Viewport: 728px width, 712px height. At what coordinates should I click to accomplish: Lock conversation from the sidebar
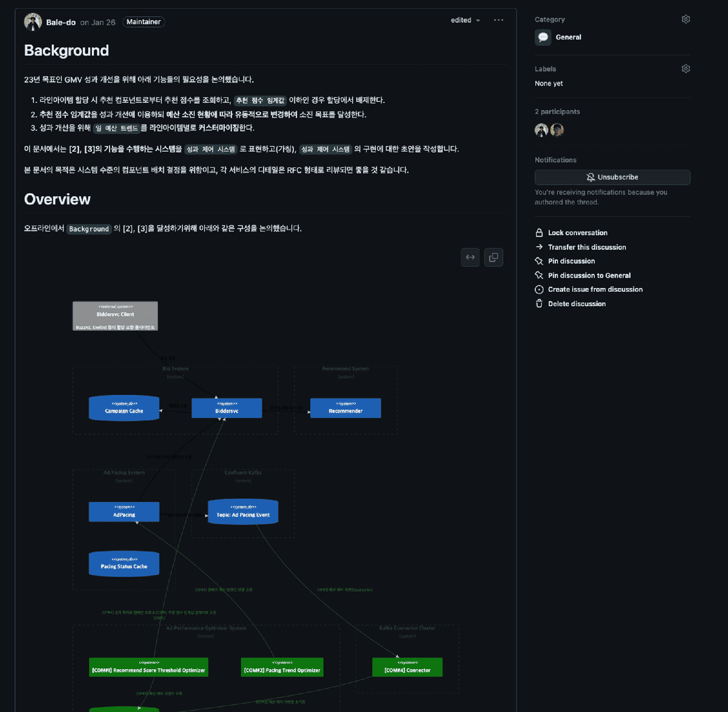[x=577, y=233]
